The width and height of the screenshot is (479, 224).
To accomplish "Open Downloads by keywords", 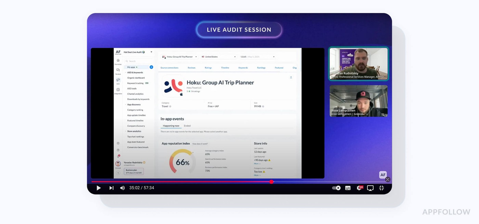I will tap(138, 99).
